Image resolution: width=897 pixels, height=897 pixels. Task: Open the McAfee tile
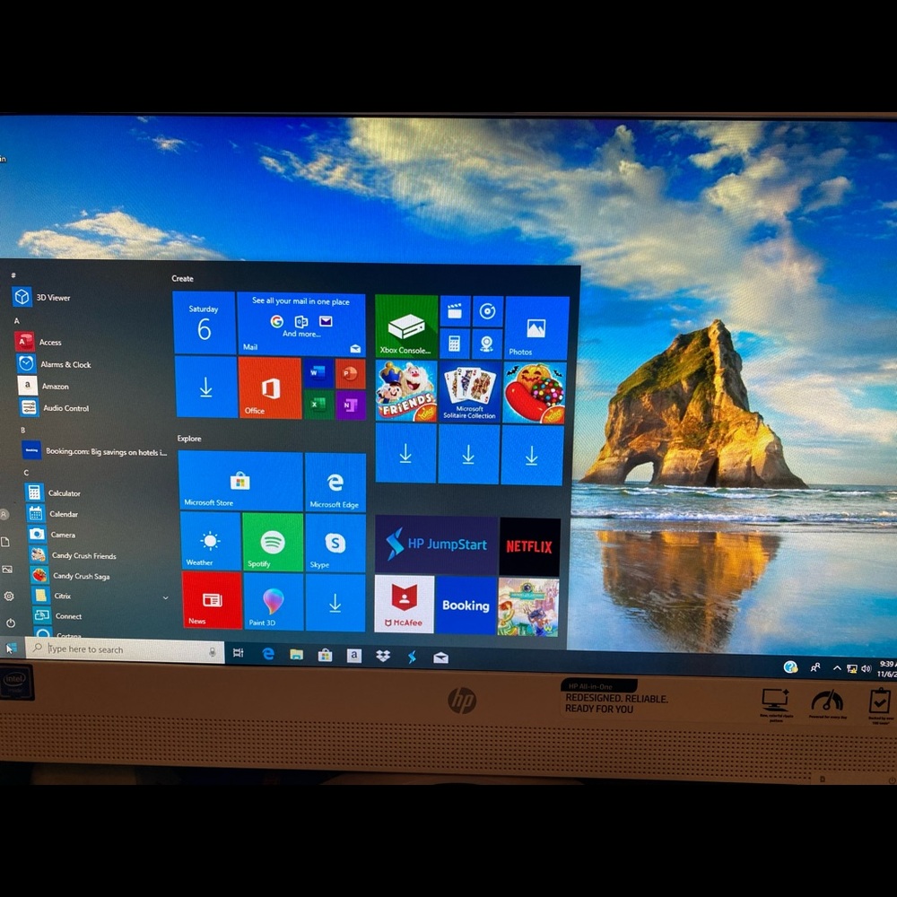point(404,604)
